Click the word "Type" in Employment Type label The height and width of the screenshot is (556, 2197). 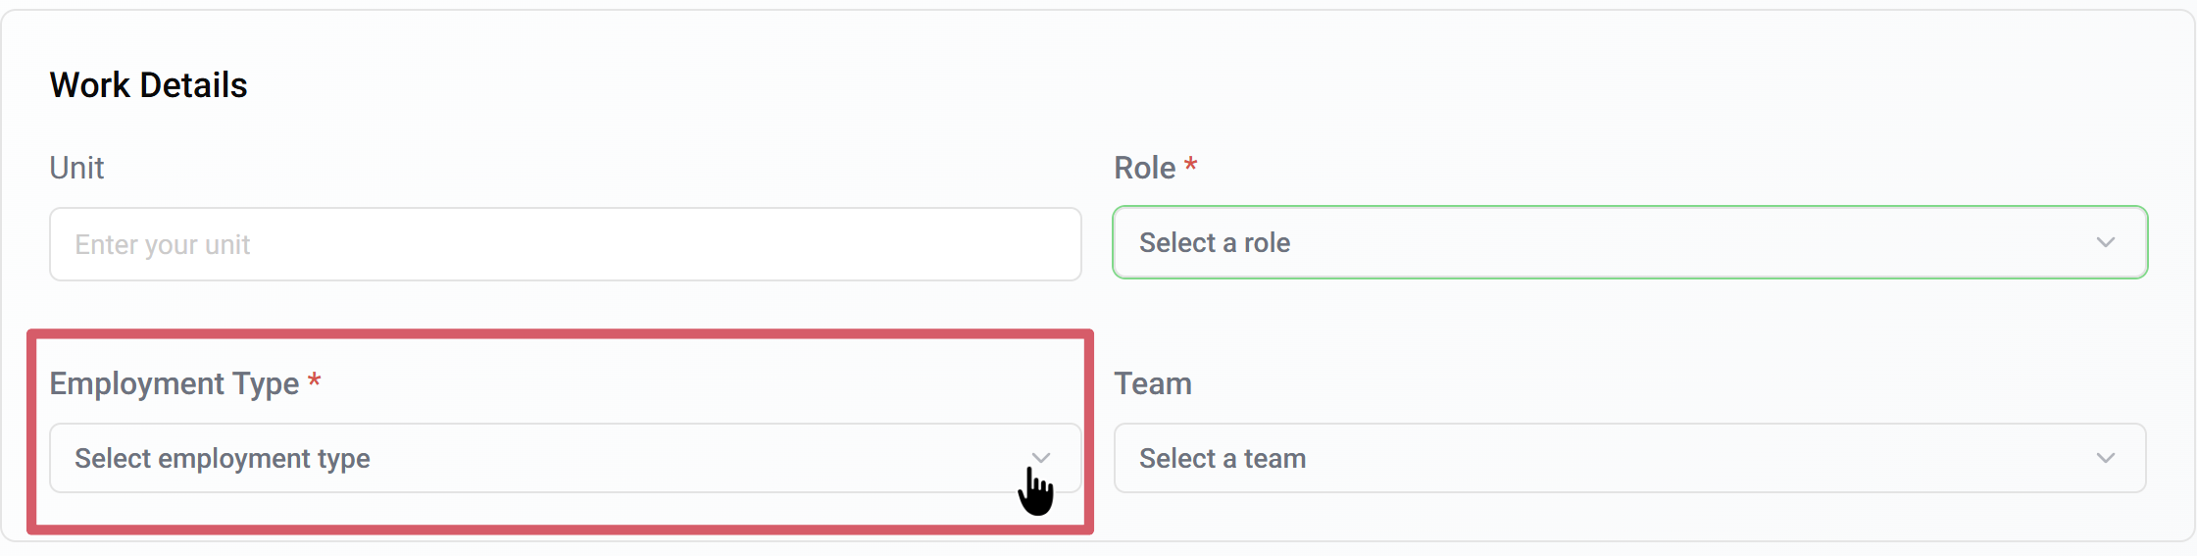pyautogui.click(x=265, y=383)
